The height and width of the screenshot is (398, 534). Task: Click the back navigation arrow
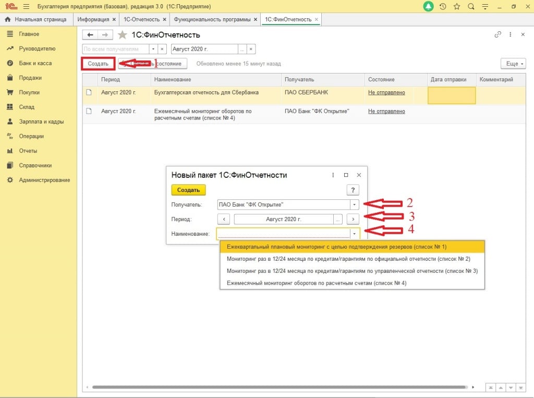pyautogui.click(x=90, y=35)
